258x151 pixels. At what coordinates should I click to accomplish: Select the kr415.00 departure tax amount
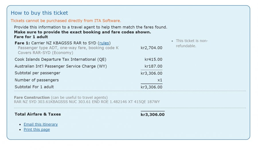click(153, 60)
